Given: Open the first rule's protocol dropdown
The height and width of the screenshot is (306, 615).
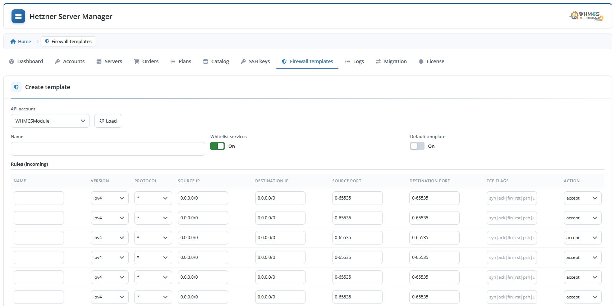Looking at the screenshot, I should (x=153, y=198).
